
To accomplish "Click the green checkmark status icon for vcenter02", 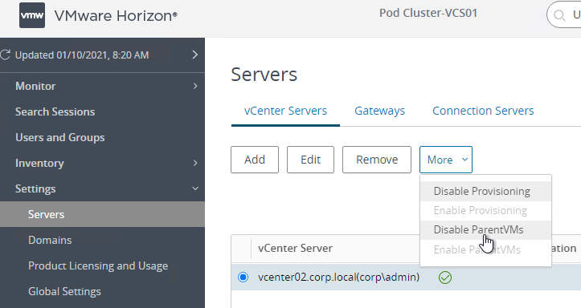I will pos(445,278).
